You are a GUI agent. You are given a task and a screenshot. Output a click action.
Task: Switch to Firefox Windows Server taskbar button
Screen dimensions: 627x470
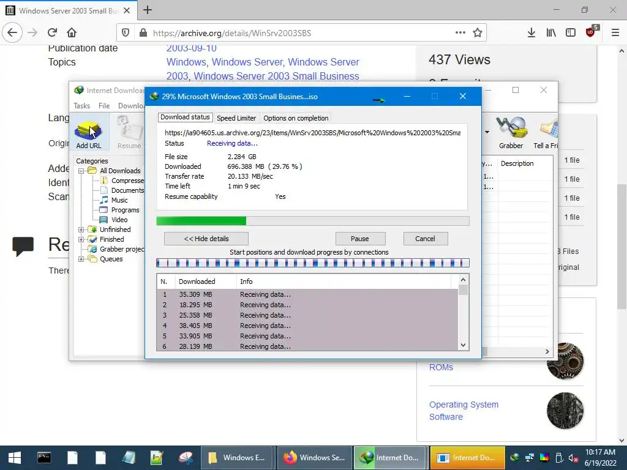tap(314, 458)
